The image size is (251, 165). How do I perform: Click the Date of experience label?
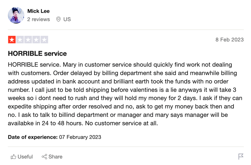click(x=33, y=137)
